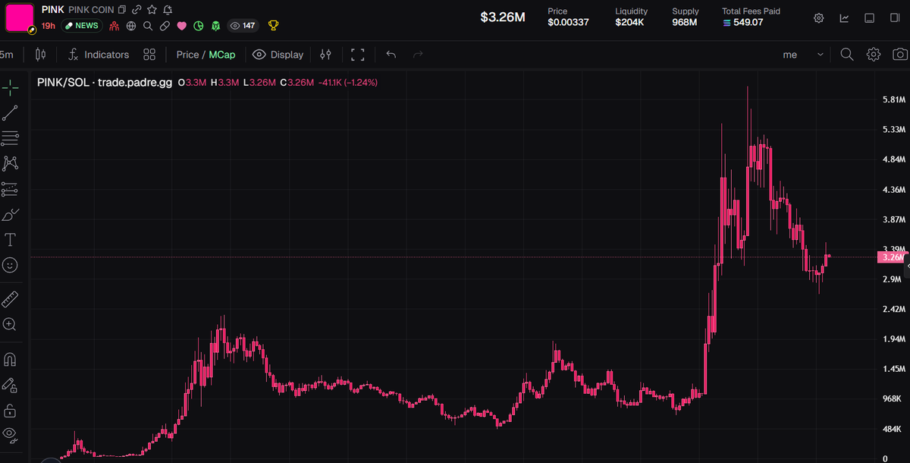Image resolution: width=910 pixels, height=463 pixels.
Task: Copy the PINK COIN contract address
Action: [x=122, y=10]
